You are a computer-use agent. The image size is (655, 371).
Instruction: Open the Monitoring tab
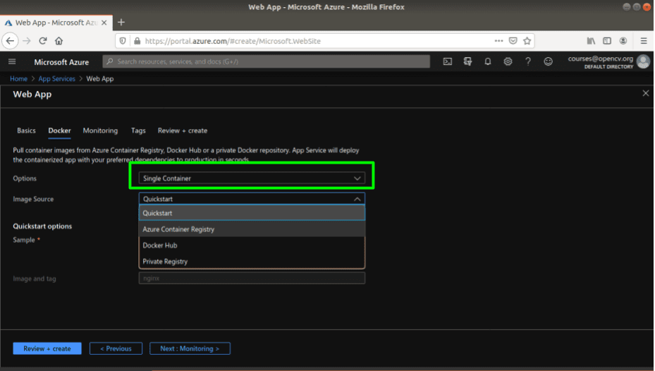[x=100, y=130]
